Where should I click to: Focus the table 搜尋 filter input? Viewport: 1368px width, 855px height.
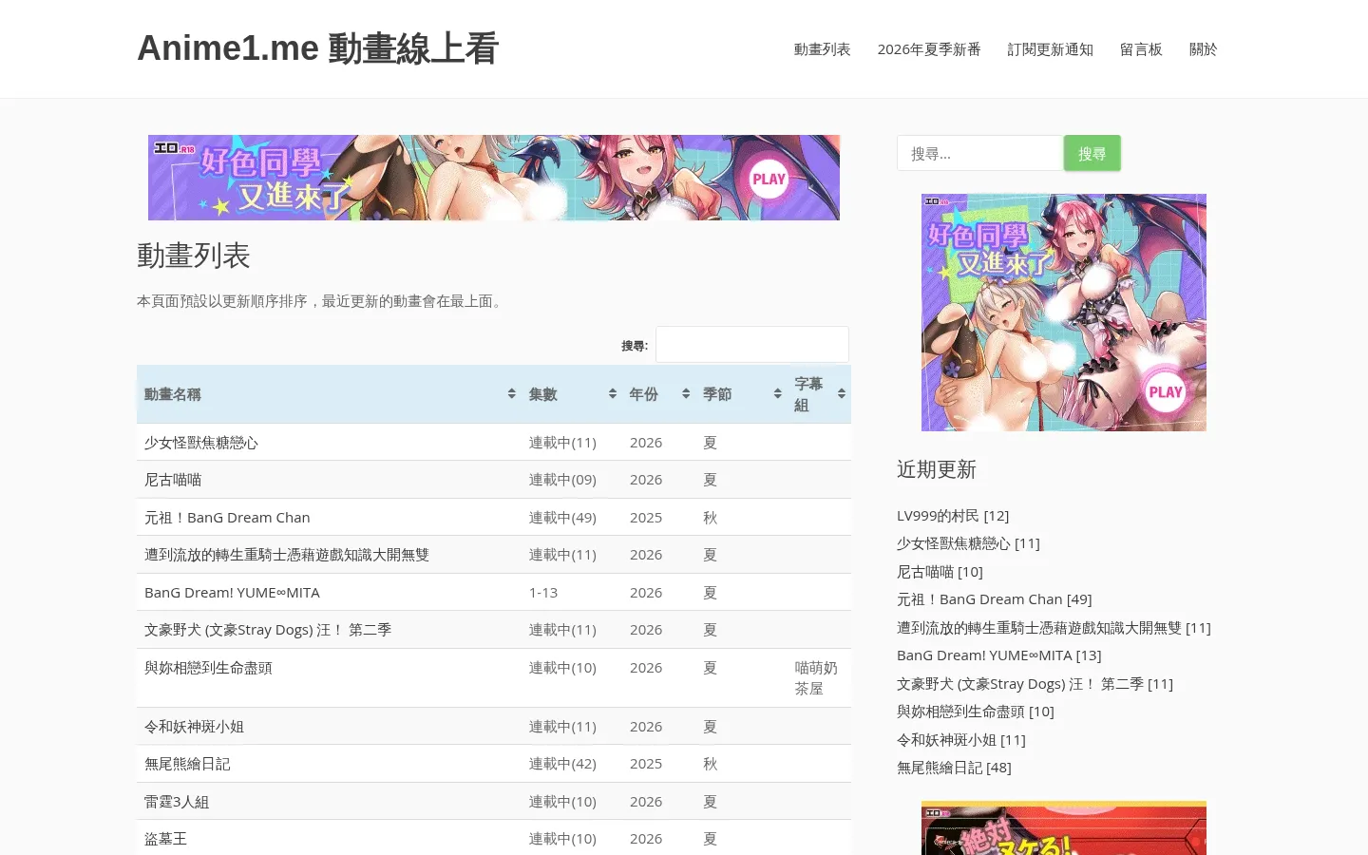(x=752, y=345)
